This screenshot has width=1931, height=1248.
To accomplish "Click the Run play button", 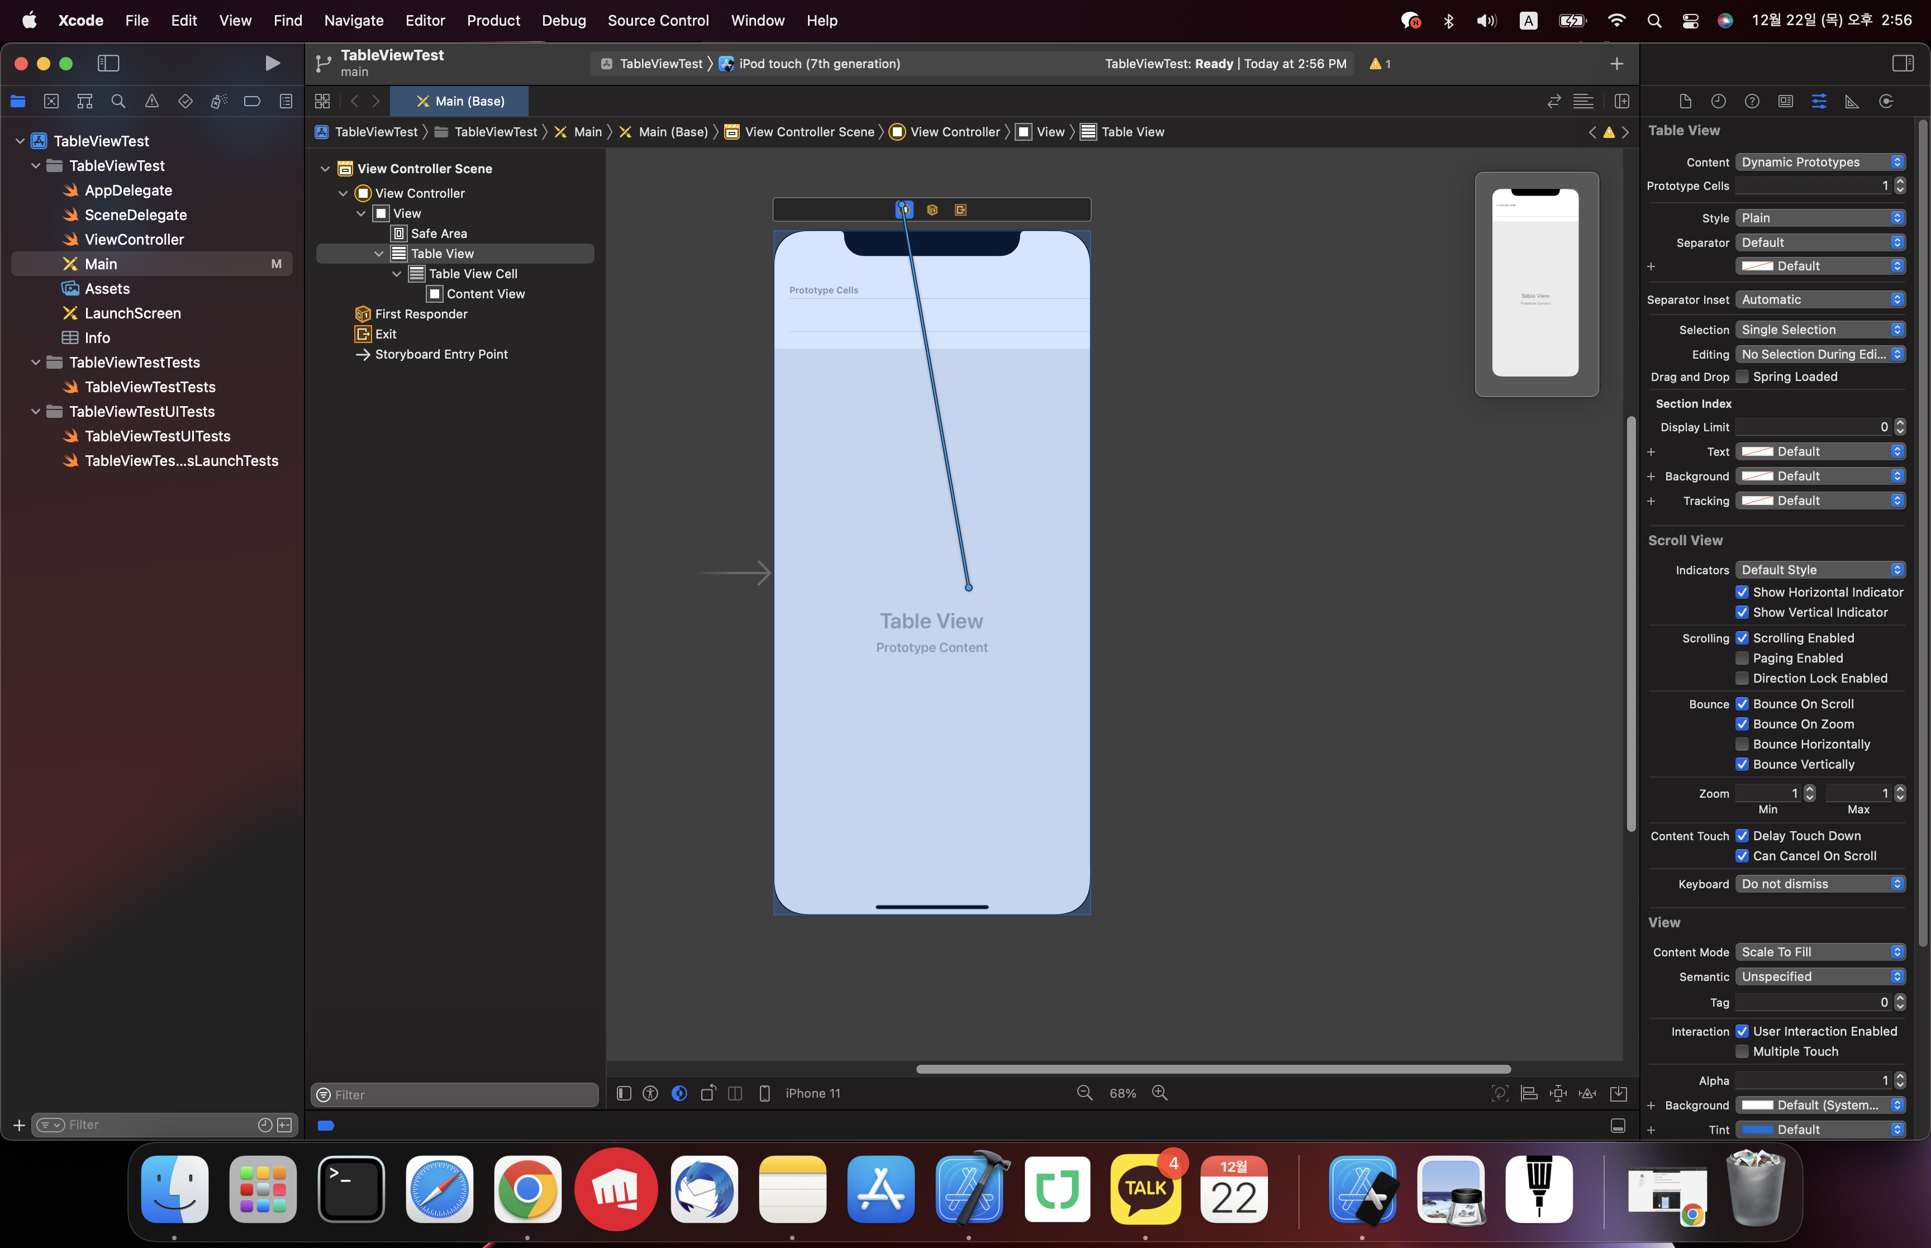I will pyautogui.click(x=272, y=63).
